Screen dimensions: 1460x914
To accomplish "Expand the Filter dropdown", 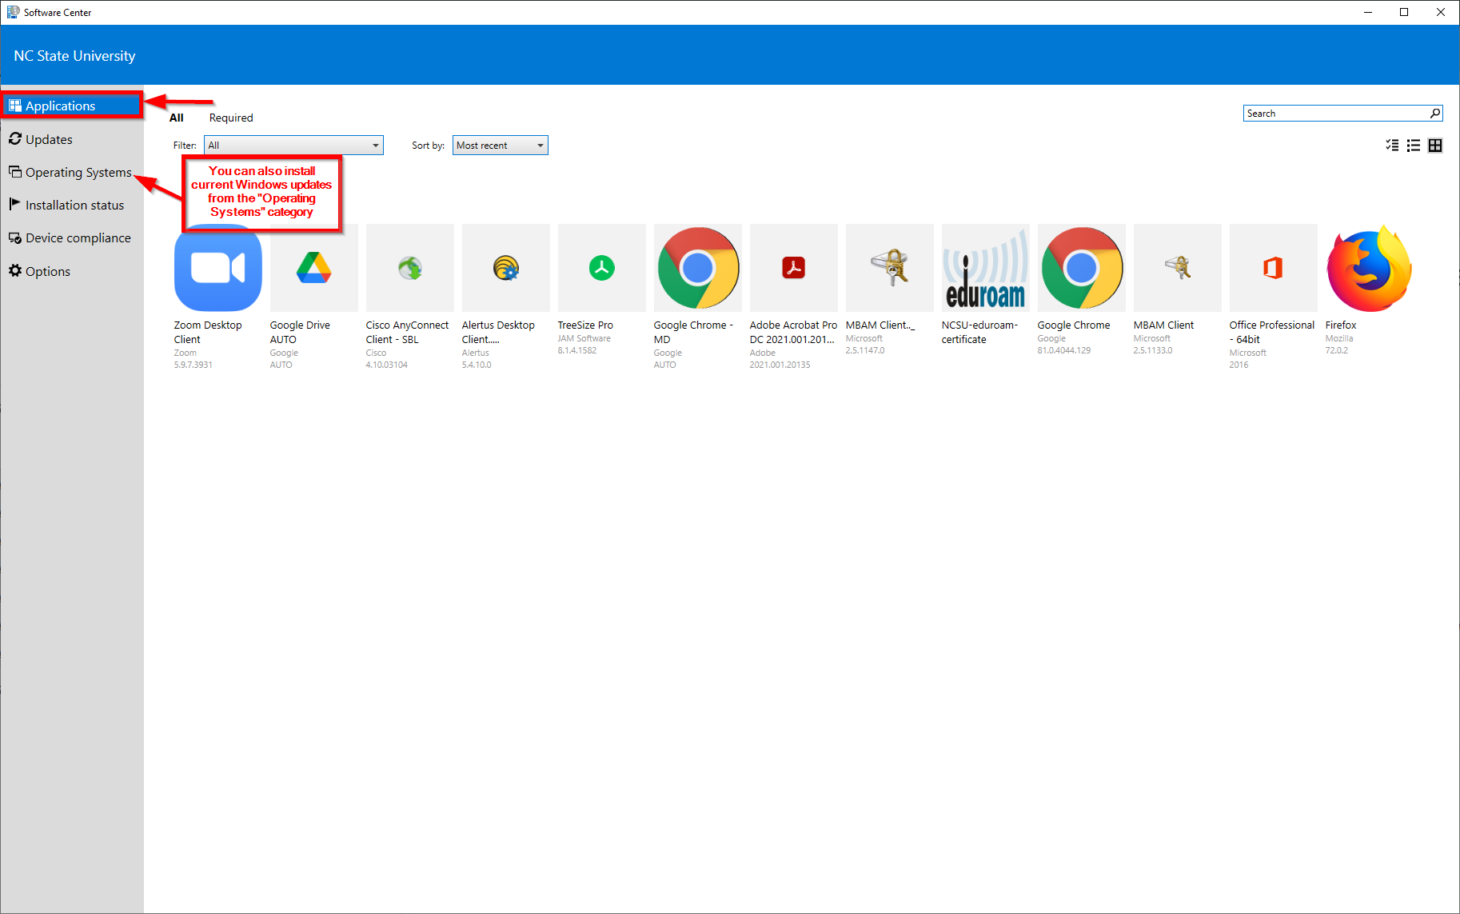I will coord(293,146).
